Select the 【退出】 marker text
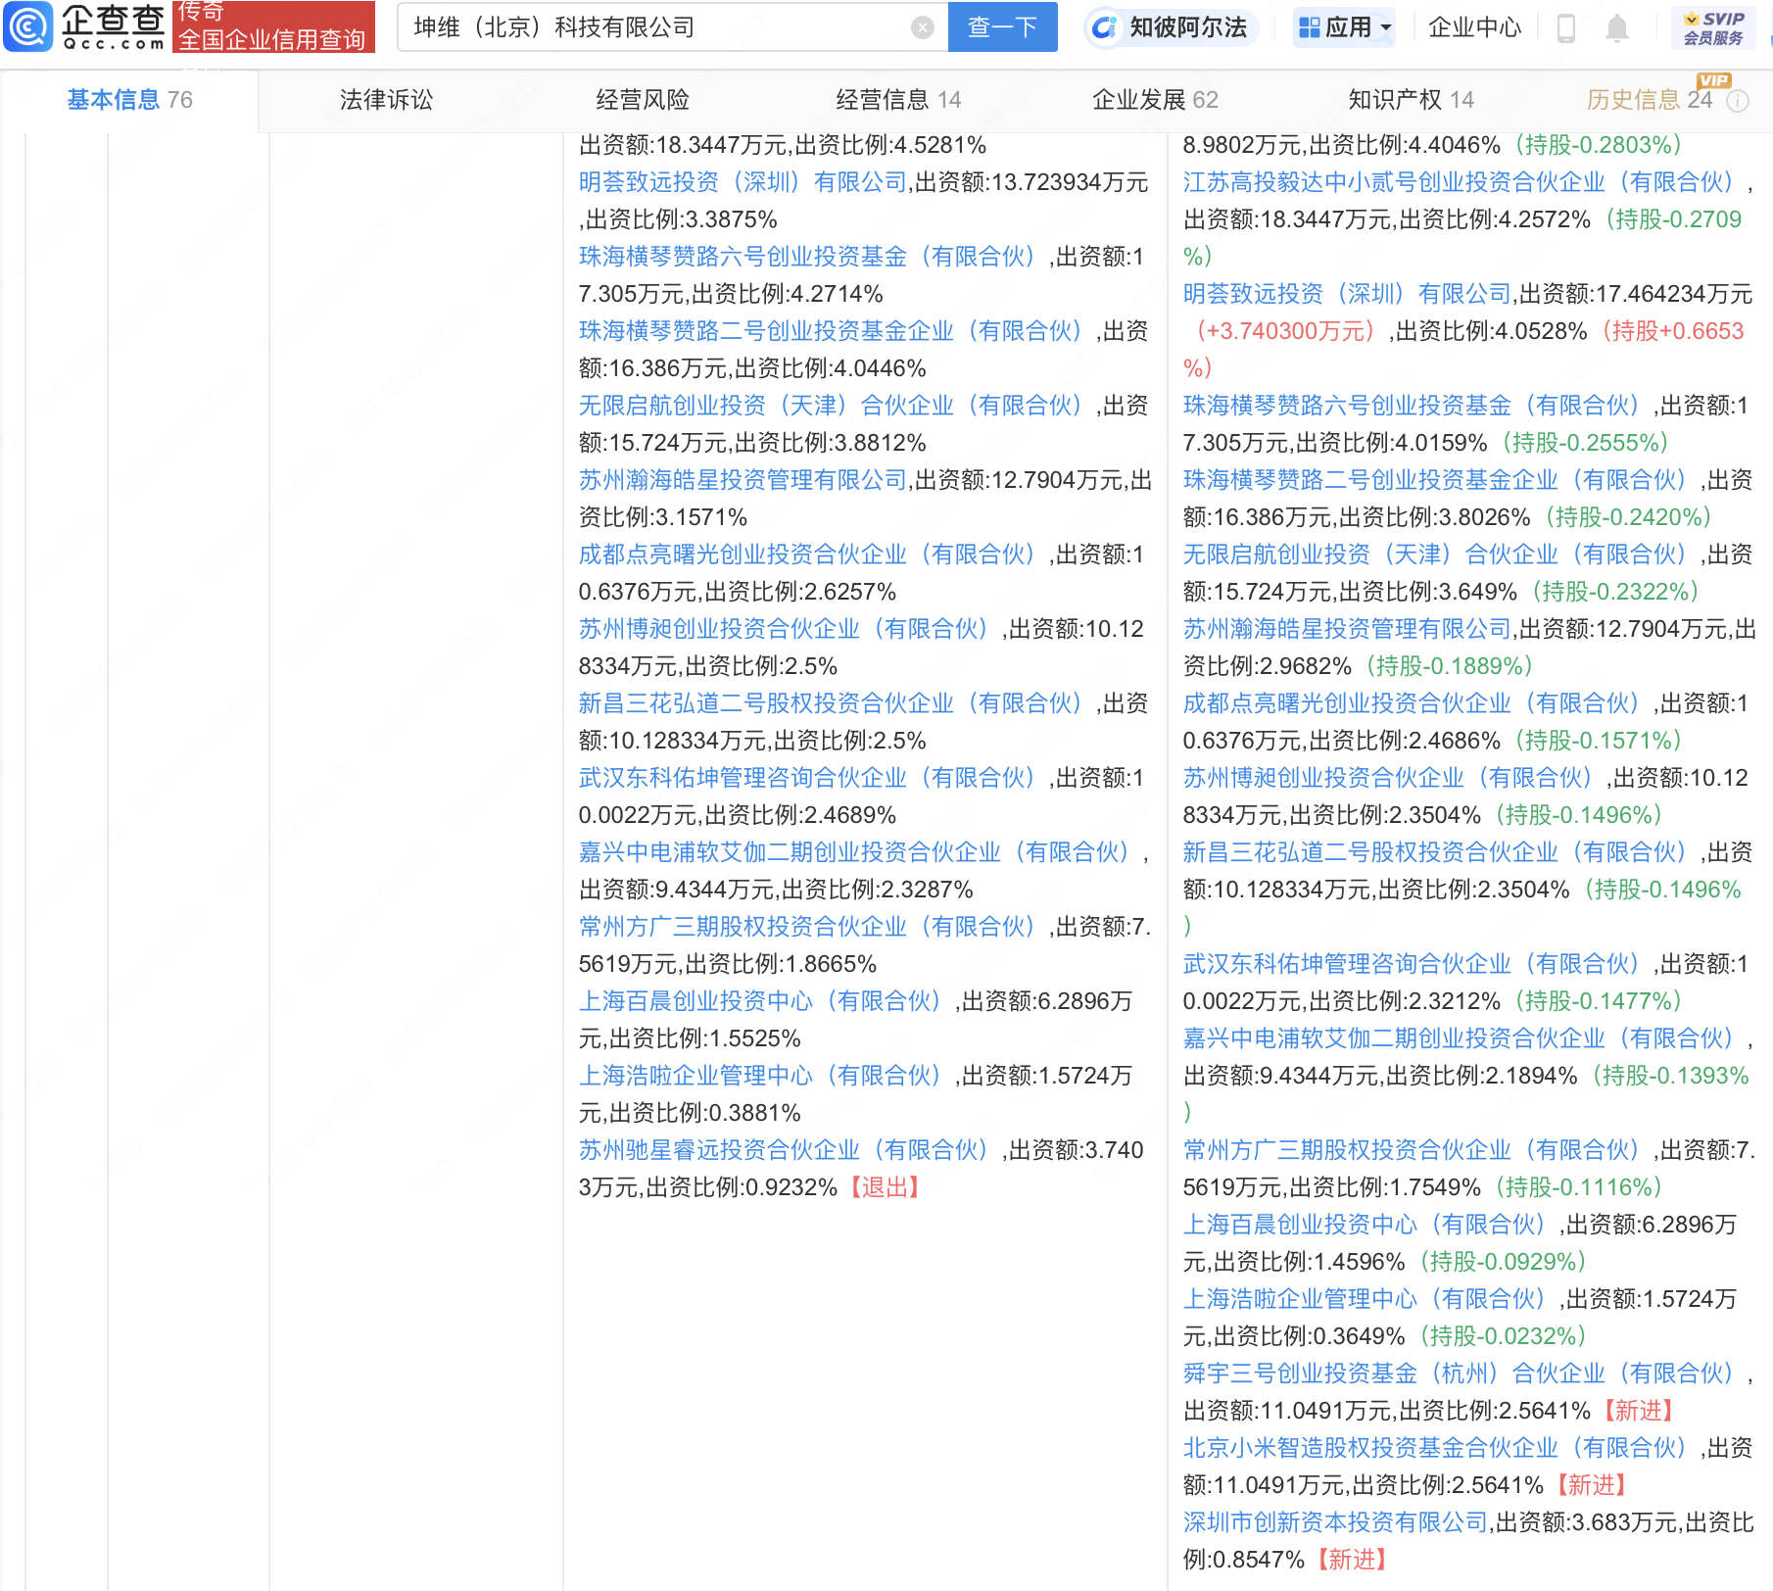The height and width of the screenshot is (1591, 1773). tap(885, 1187)
